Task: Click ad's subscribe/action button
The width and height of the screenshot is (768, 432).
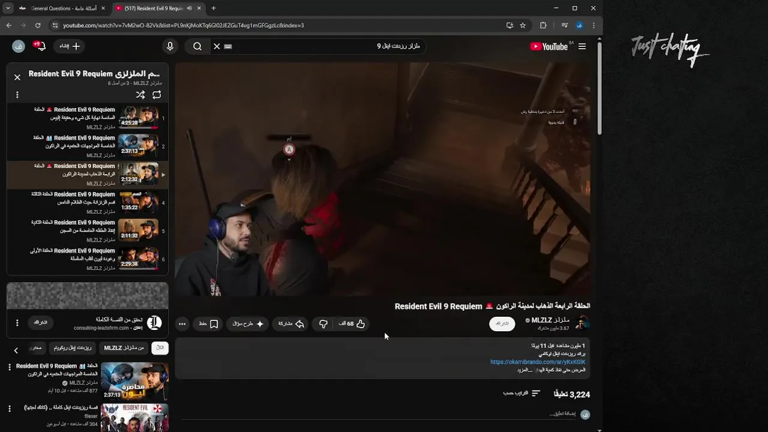Action: [40, 323]
